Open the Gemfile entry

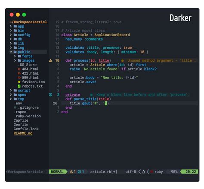[21, 125]
